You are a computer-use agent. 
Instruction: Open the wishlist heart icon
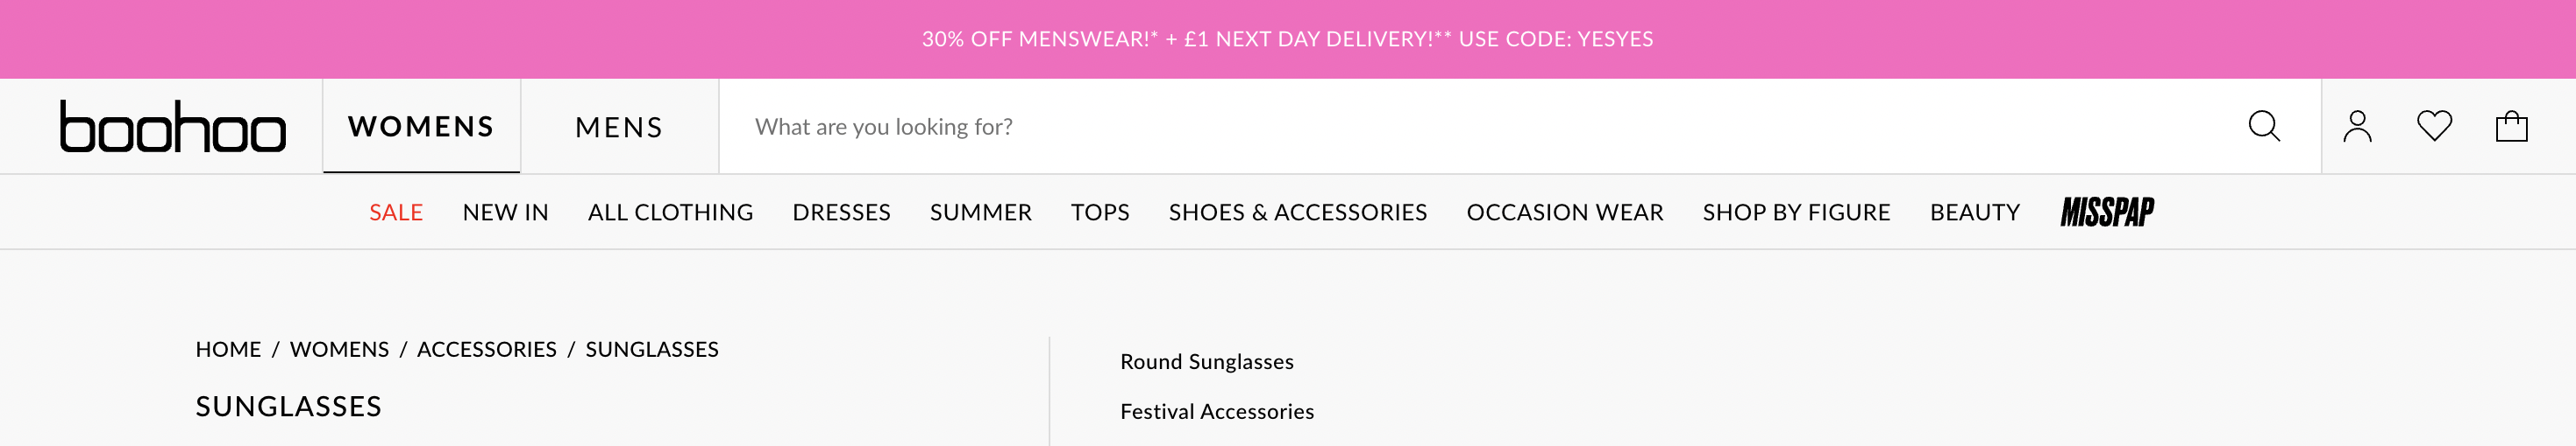point(2434,127)
